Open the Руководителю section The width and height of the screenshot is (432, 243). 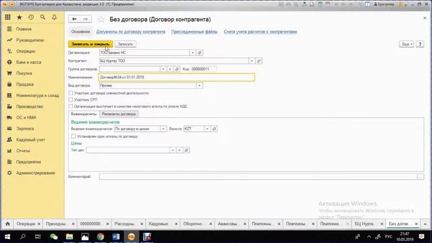pos(30,40)
